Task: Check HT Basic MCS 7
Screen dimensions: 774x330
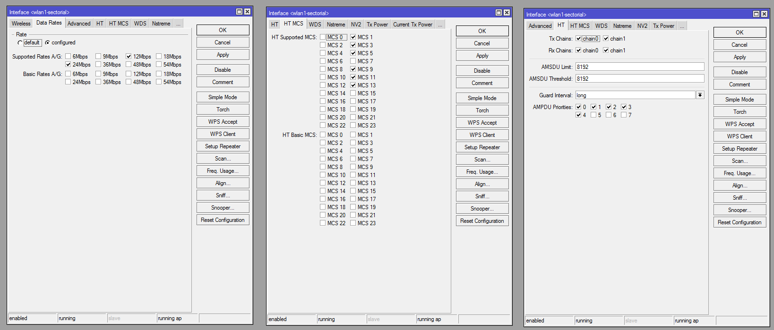Action: (353, 159)
